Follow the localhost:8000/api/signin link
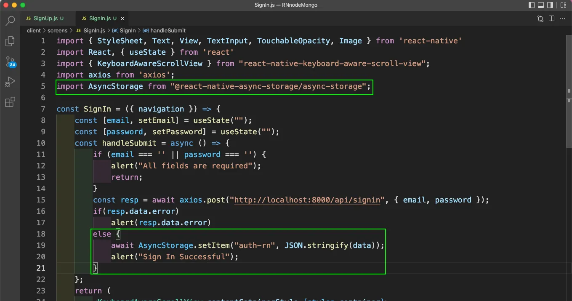The width and height of the screenshot is (572, 301). pyautogui.click(x=307, y=200)
